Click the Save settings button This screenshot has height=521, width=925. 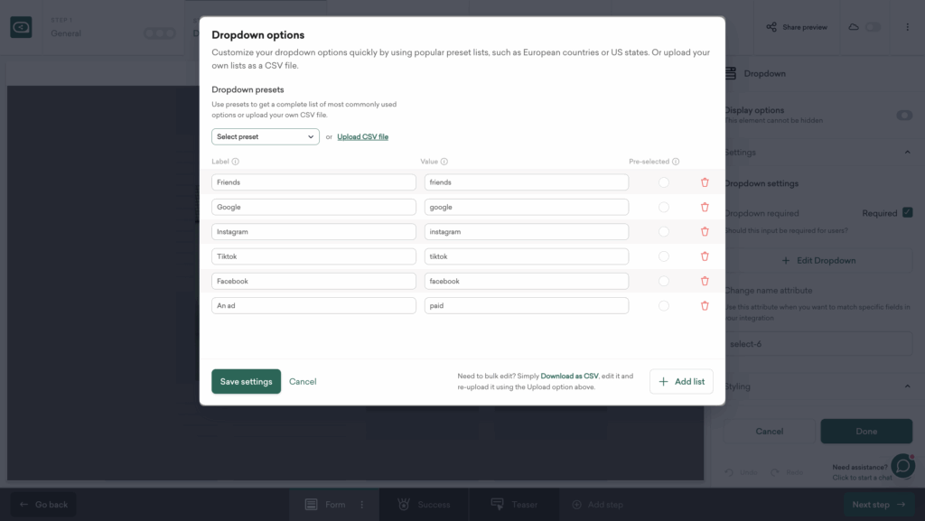click(246, 381)
